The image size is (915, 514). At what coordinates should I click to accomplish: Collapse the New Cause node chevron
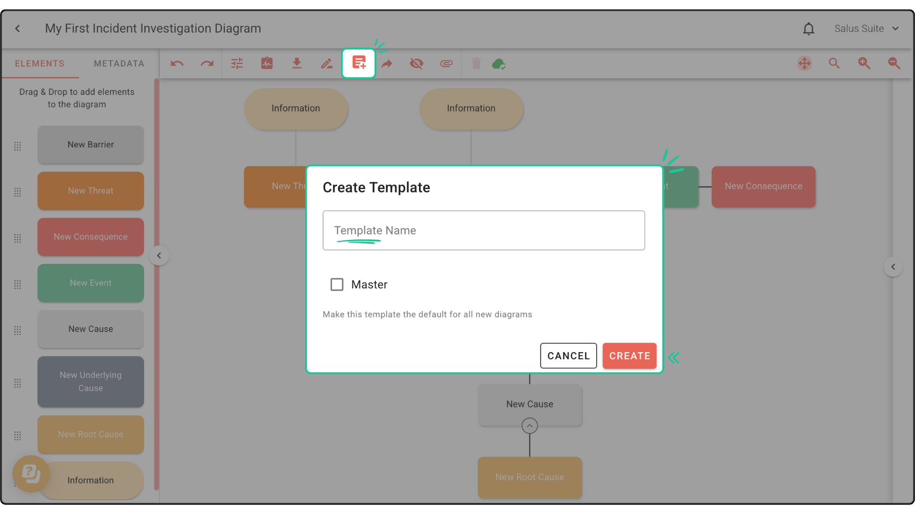(x=529, y=425)
